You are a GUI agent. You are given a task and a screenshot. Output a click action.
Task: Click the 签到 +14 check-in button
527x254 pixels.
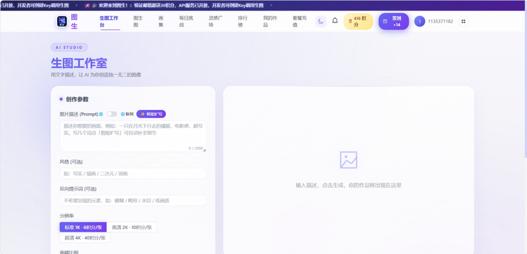(393, 22)
